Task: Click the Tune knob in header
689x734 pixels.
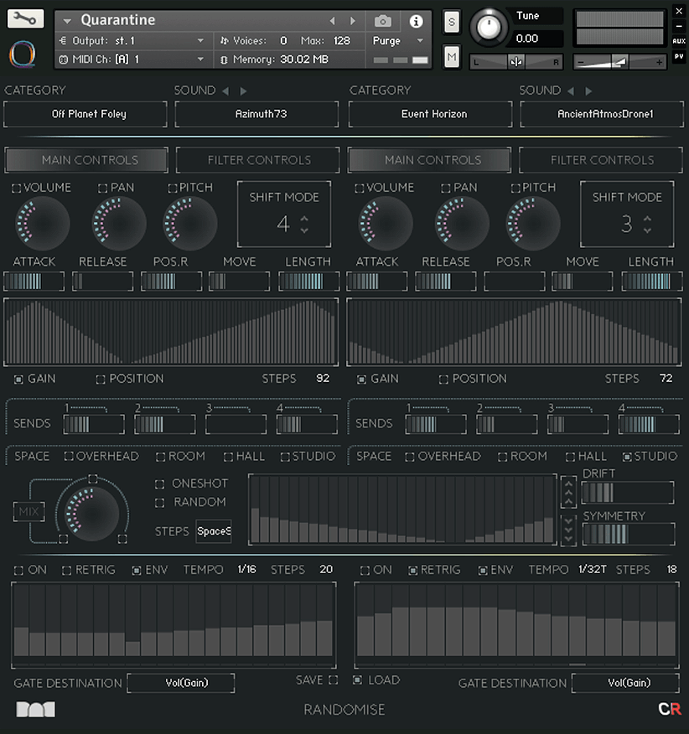Action: (x=489, y=28)
